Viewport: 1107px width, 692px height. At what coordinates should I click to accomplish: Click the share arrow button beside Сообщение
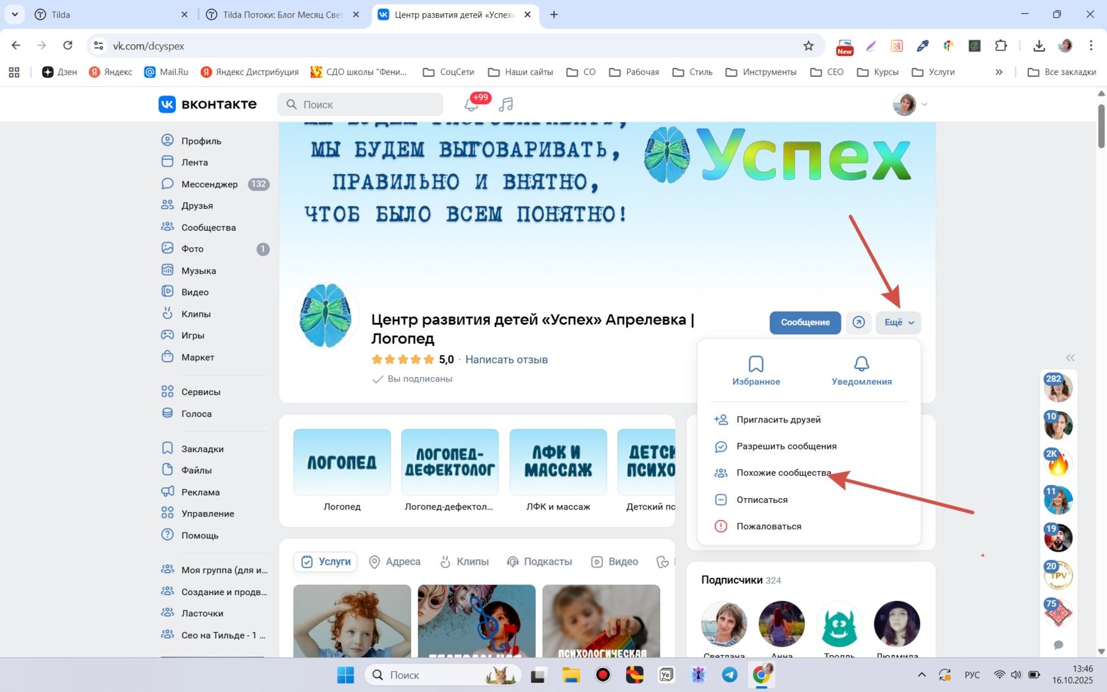(x=859, y=322)
